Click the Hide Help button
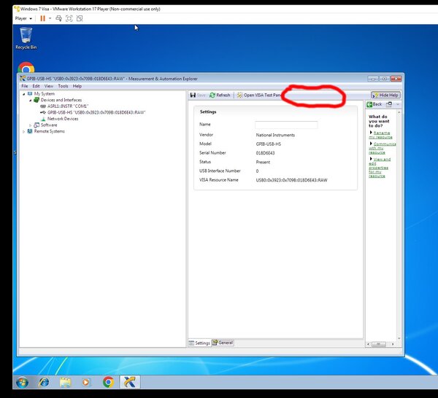438x398 pixels. tap(385, 95)
